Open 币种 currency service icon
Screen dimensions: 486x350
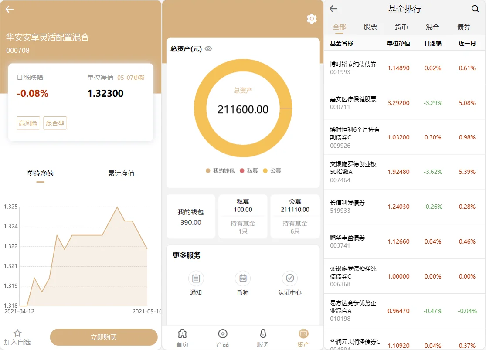click(x=243, y=279)
